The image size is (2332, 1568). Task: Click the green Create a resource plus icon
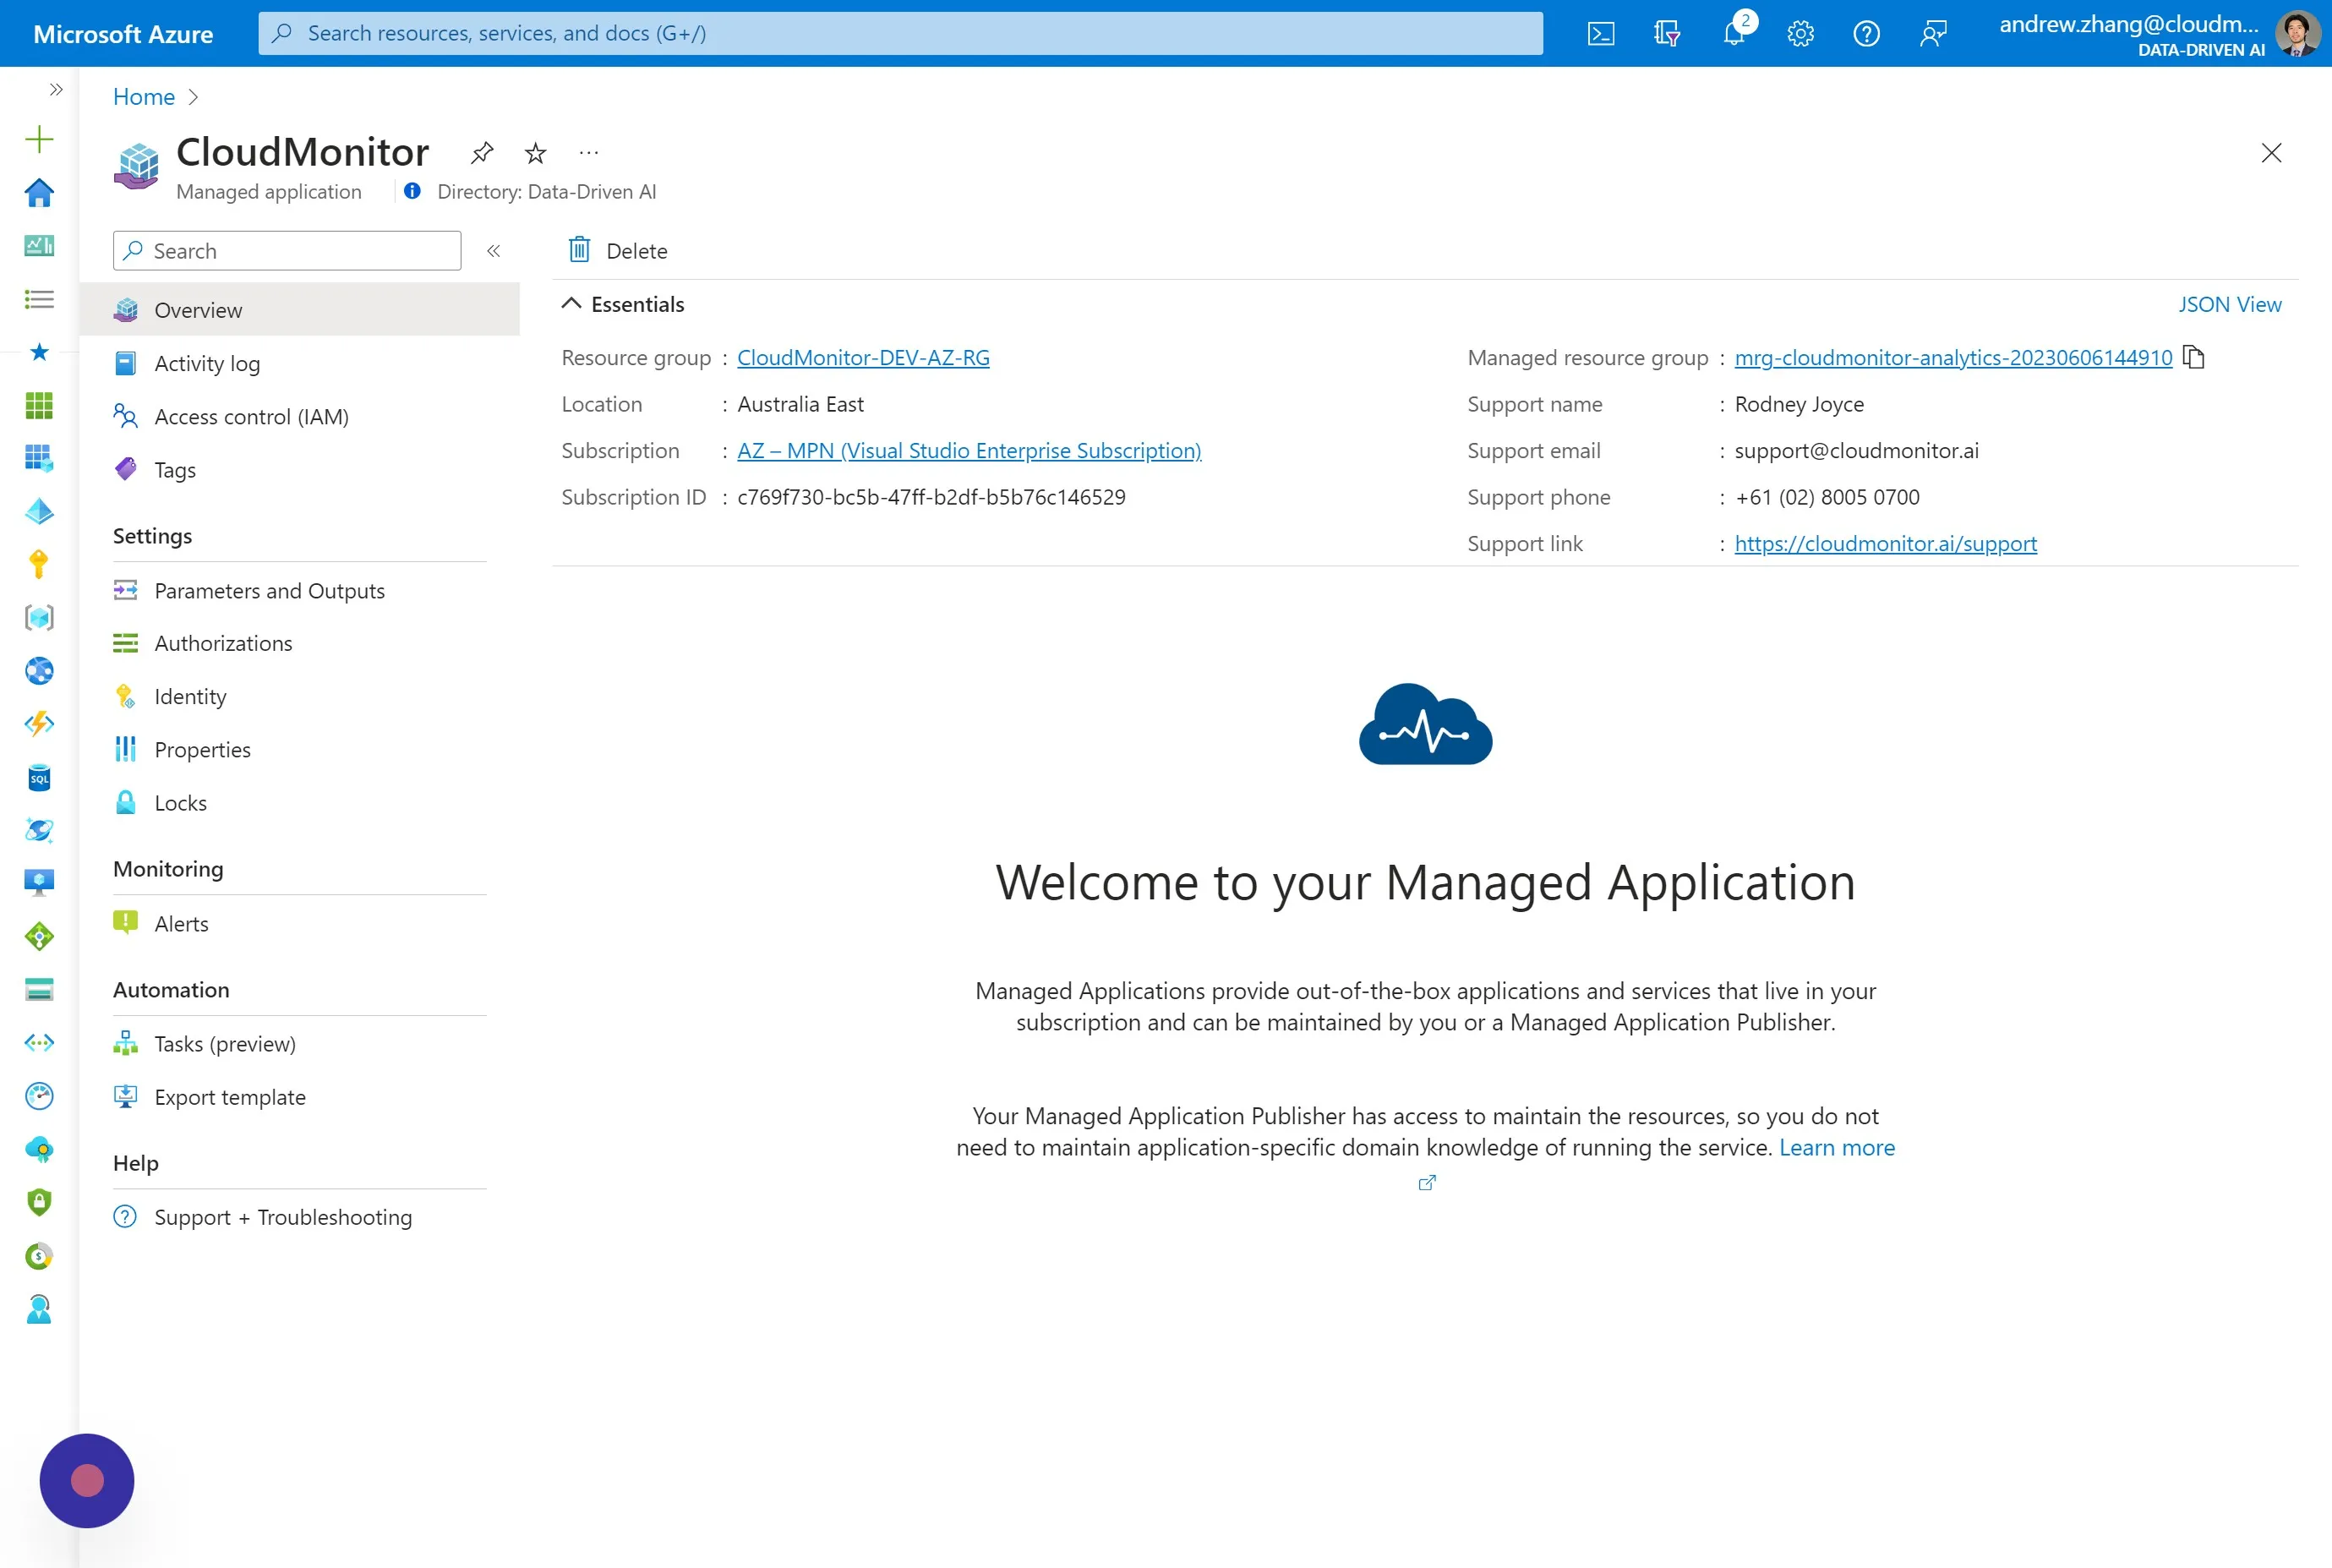click(x=39, y=139)
